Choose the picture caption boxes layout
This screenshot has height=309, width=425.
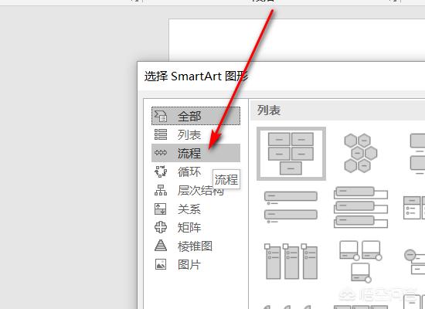pos(361,261)
